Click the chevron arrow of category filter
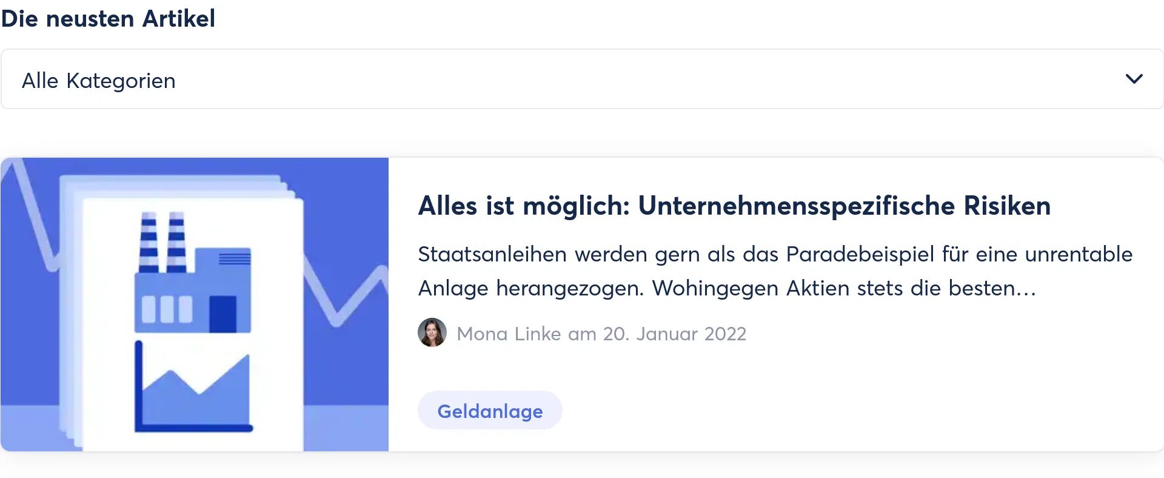 pyautogui.click(x=1134, y=79)
